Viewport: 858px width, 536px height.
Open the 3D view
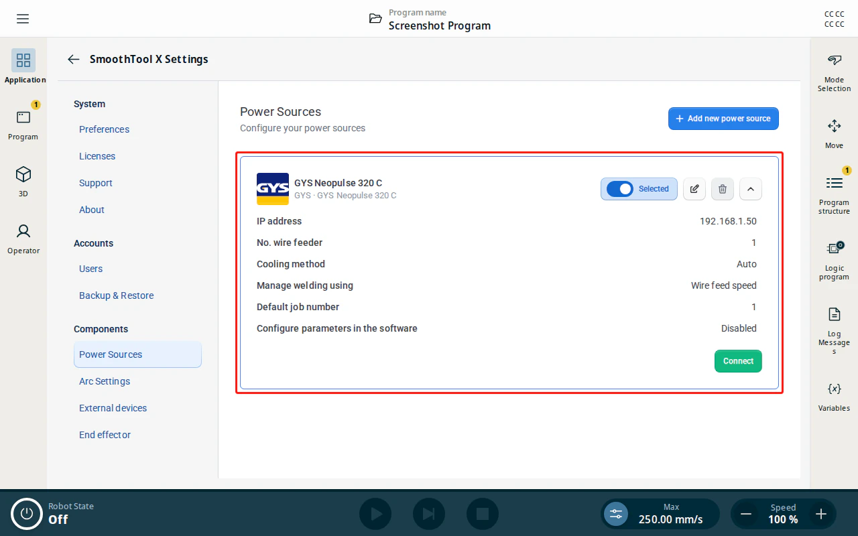(23, 181)
